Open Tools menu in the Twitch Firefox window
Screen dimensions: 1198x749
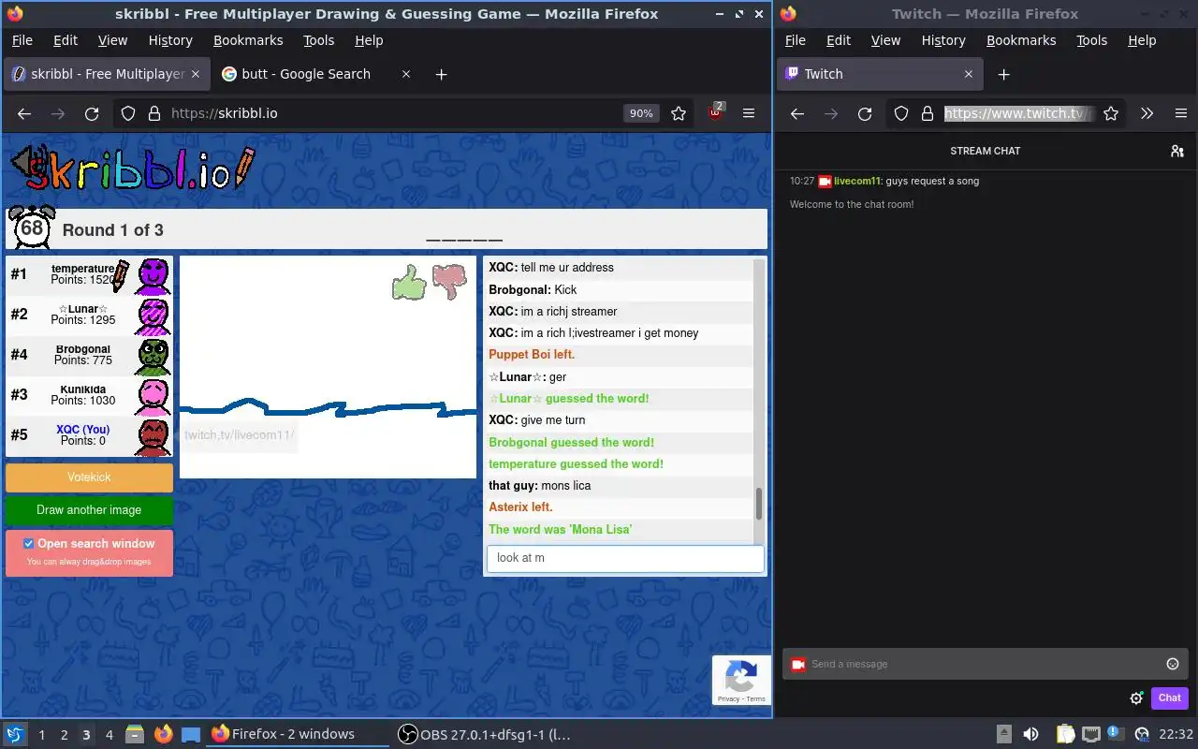[x=1091, y=40]
